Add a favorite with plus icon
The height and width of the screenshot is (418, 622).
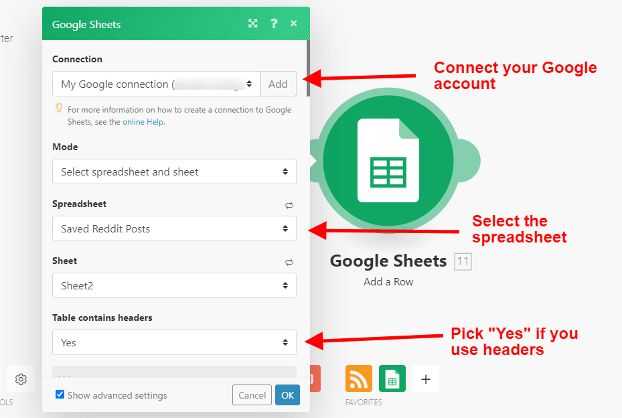(x=425, y=378)
